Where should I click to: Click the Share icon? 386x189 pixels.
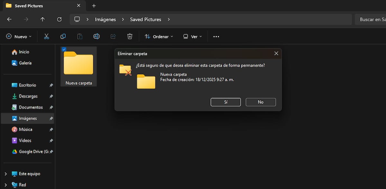pyautogui.click(x=113, y=36)
